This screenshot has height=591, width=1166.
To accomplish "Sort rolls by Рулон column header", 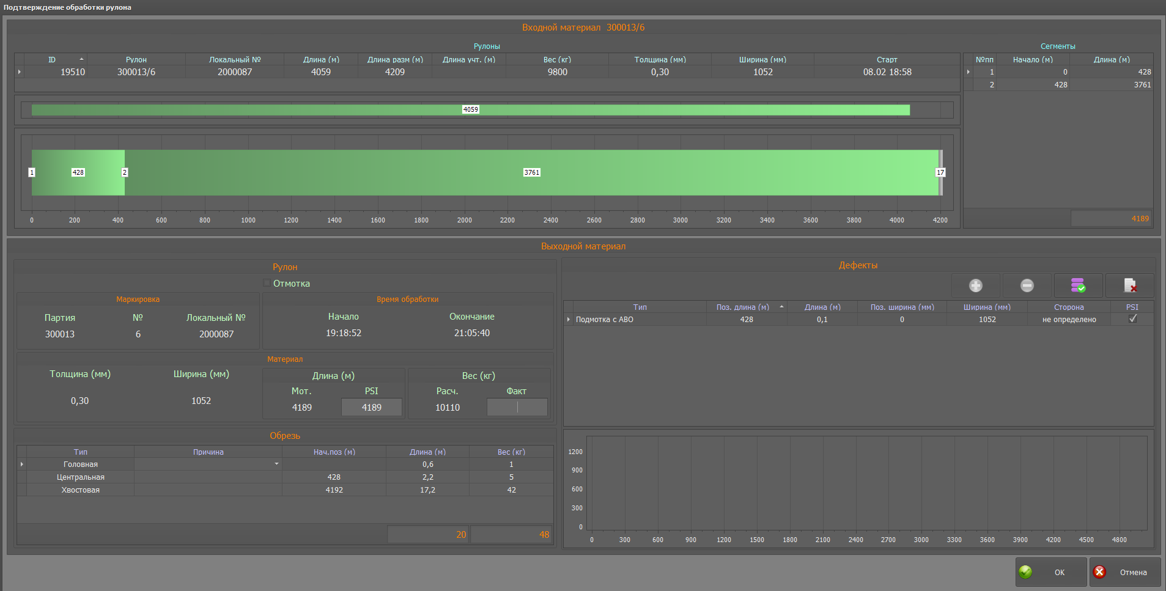I will click(136, 59).
